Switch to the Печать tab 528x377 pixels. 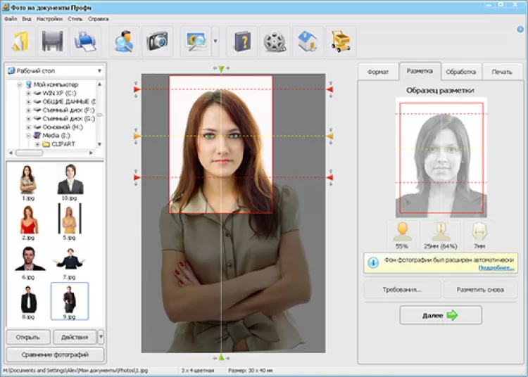pos(502,72)
